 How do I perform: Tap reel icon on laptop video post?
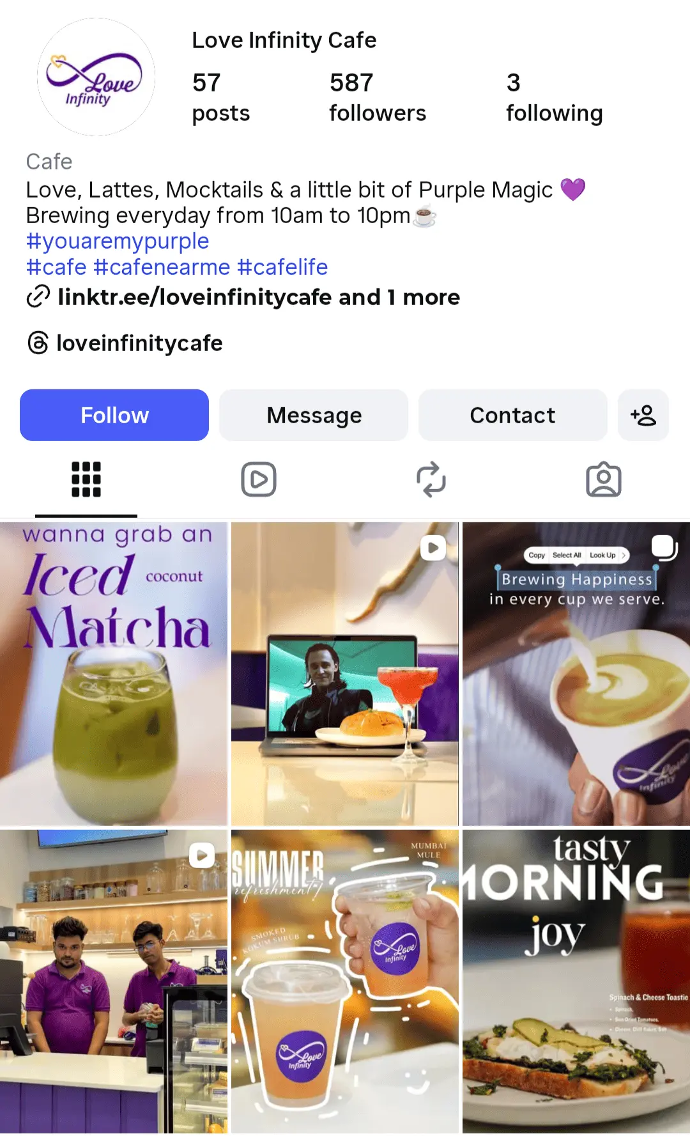coord(433,548)
